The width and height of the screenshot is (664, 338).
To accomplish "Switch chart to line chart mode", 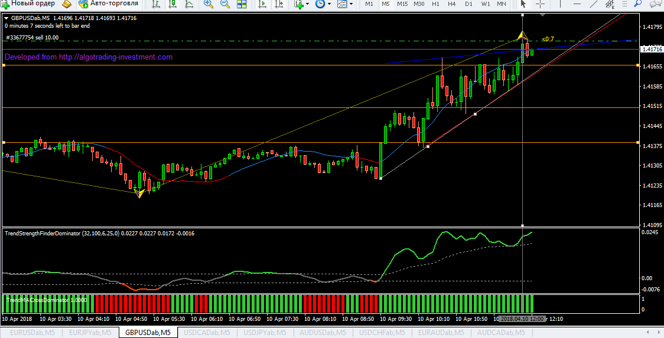I will pos(189,4).
